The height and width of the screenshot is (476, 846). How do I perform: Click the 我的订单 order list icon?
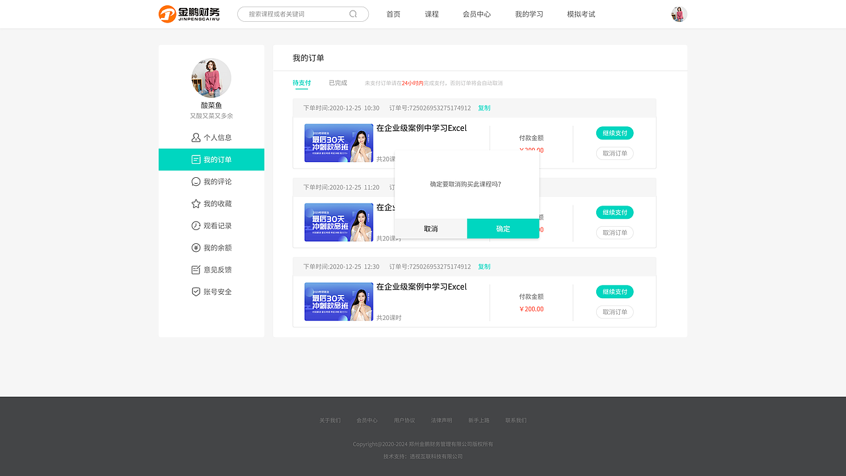point(196,159)
